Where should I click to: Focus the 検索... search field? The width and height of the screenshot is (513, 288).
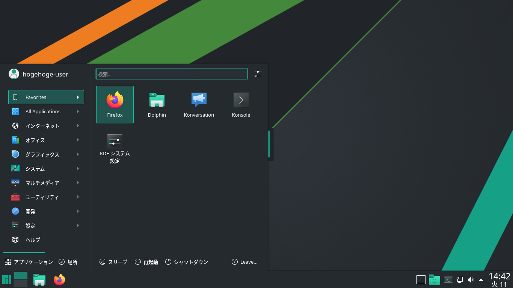[x=172, y=74]
